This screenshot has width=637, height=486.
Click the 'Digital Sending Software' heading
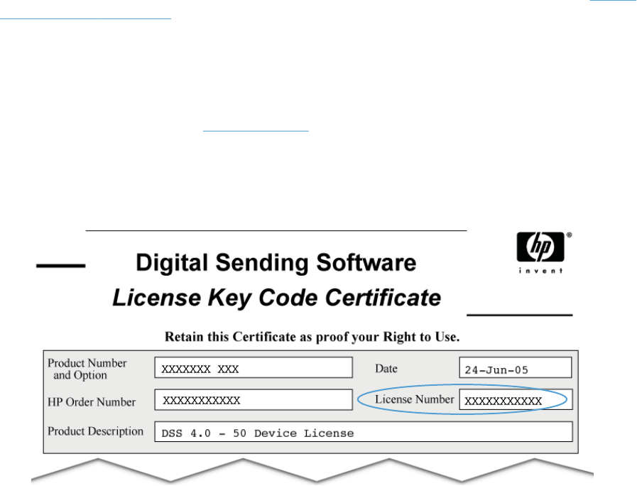tap(276, 262)
